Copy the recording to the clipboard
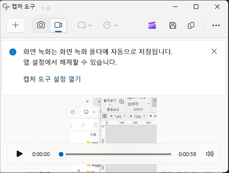This screenshot has width=229, height=173. [191, 25]
